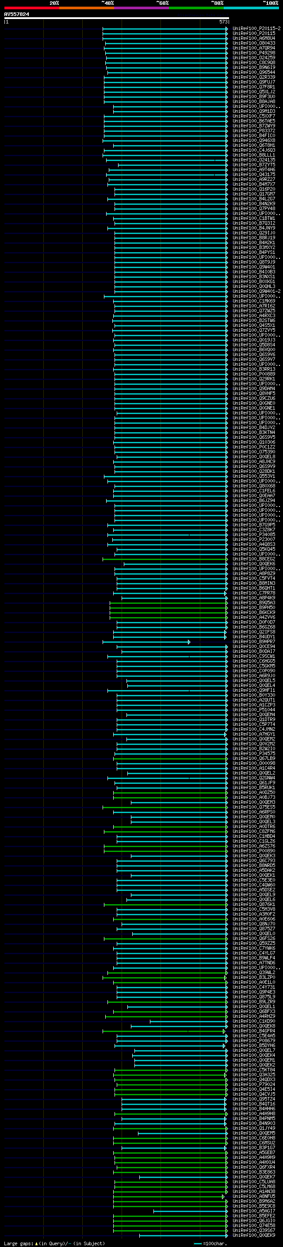Viewport: 283px width, 1247px height.
Task: Open hit UniRef100_B9N6I9
Action: pos(254,67)
